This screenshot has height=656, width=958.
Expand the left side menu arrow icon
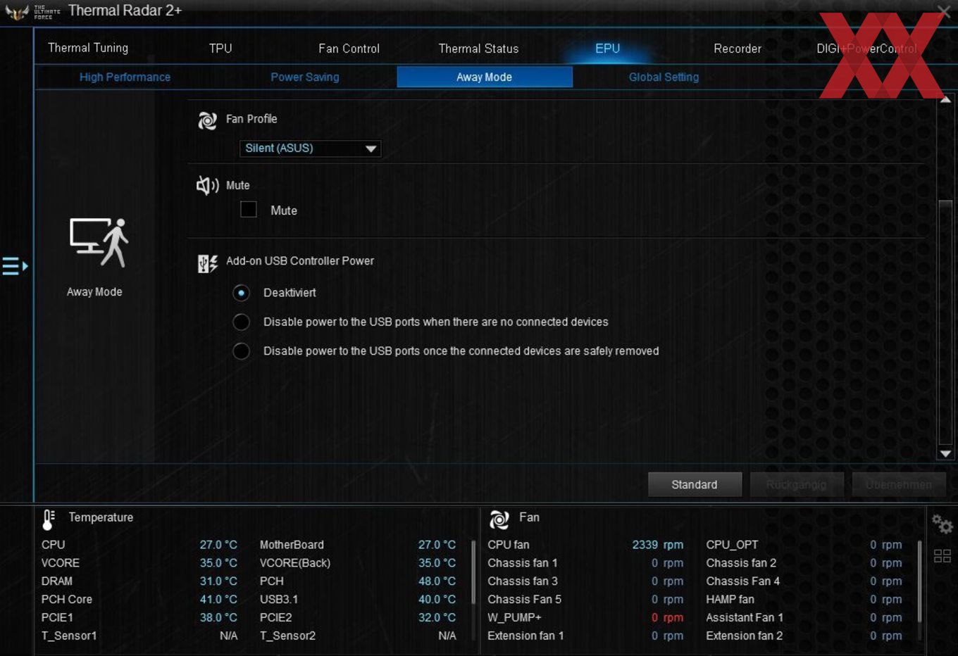[x=15, y=266]
